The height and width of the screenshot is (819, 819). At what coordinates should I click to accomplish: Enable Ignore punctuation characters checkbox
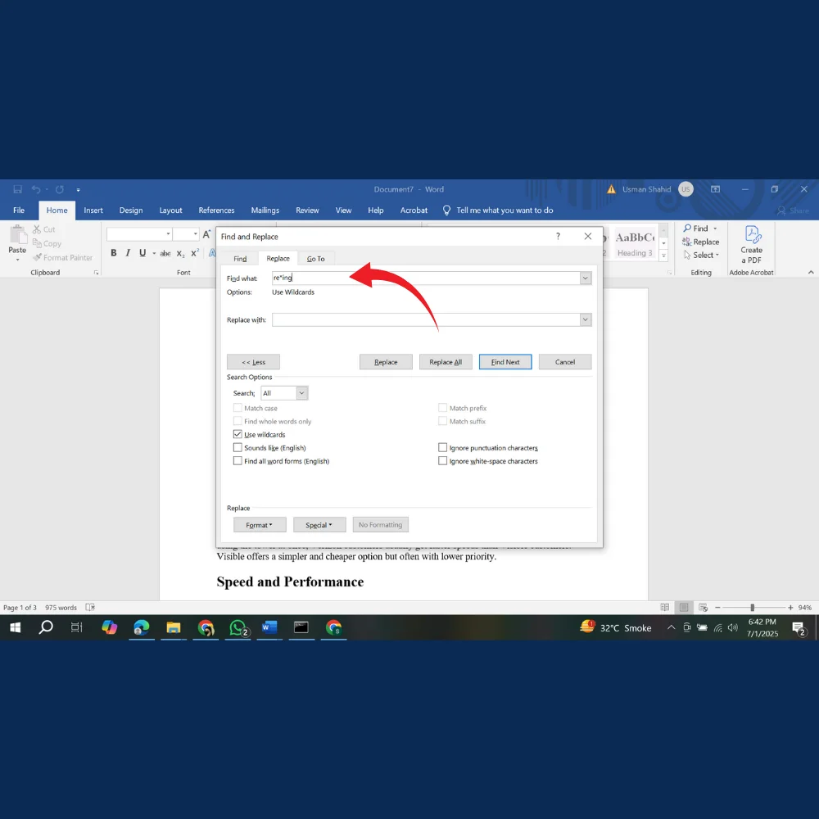(x=442, y=448)
